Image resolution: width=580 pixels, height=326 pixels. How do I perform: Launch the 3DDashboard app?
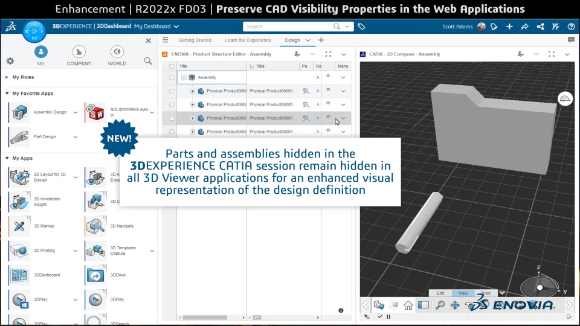[x=19, y=275]
